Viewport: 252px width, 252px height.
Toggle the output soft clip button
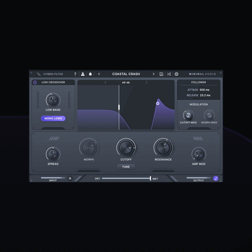click(216, 178)
